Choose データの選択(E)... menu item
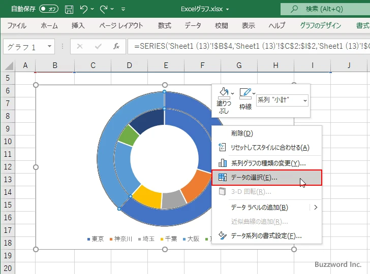The width and height of the screenshot is (370, 274). coord(267,178)
